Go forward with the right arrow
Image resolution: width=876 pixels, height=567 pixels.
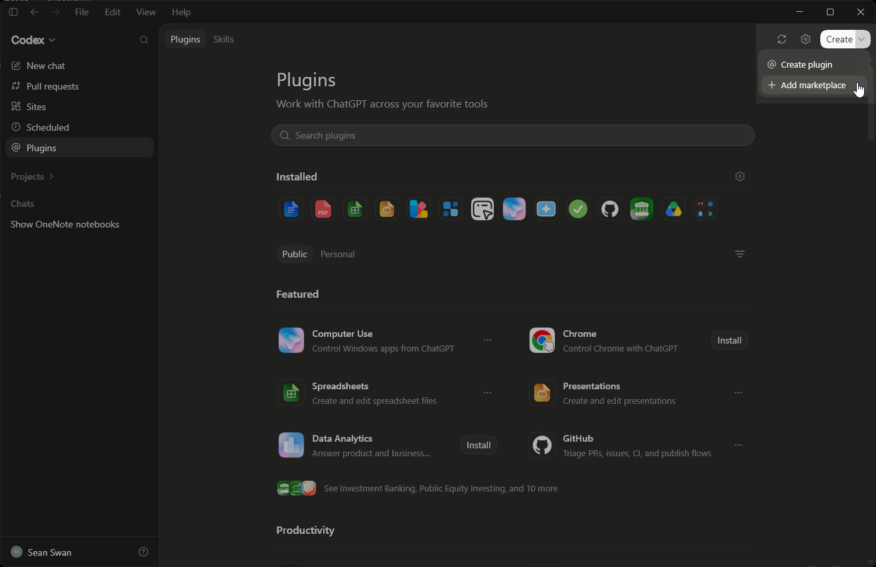point(56,12)
